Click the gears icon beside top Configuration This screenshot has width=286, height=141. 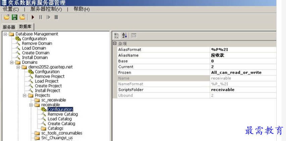tap(18, 39)
